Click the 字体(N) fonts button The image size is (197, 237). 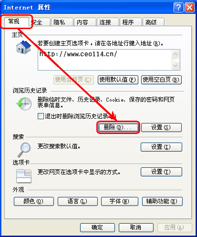(x=120, y=201)
